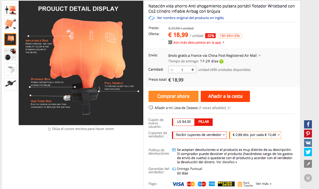Open shipping method dropdown arrow

[x=260, y=55]
